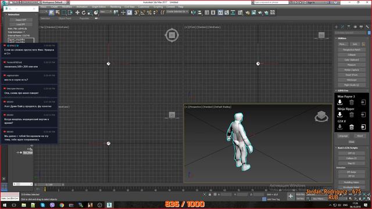Screen dimensions: 372x209
Task: Toggle Angle Snap
Action: (x=143, y=12)
